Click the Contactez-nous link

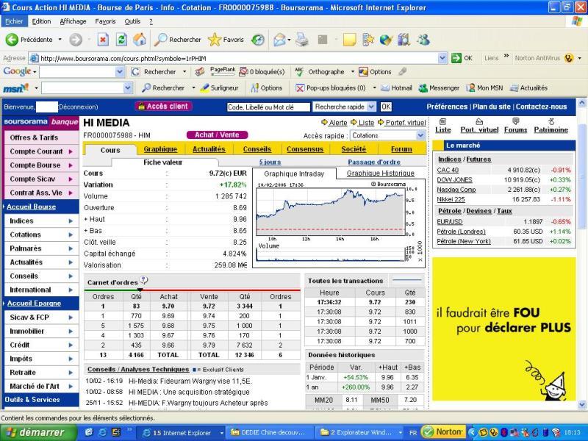(541, 107)
